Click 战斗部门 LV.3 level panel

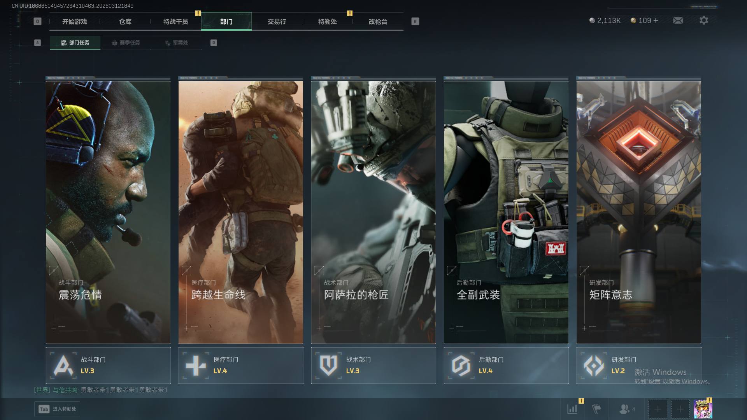[x=108, y=365]
